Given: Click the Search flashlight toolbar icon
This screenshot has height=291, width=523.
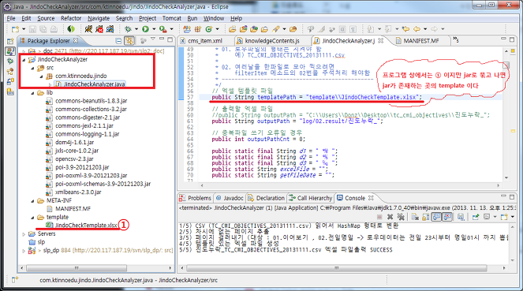Looking at the screenshot, I should [276, 29].
